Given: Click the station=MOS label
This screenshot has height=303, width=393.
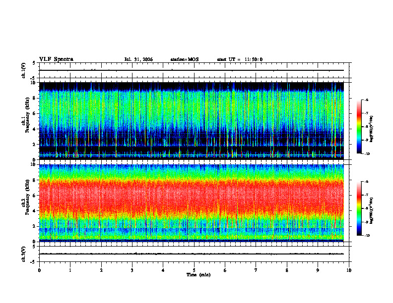Looking at the screenshot, I should (185, 59).
